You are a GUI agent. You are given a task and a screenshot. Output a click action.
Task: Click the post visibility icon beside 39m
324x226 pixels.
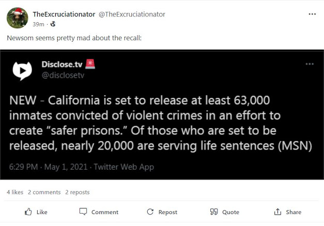tap(53, 24)
